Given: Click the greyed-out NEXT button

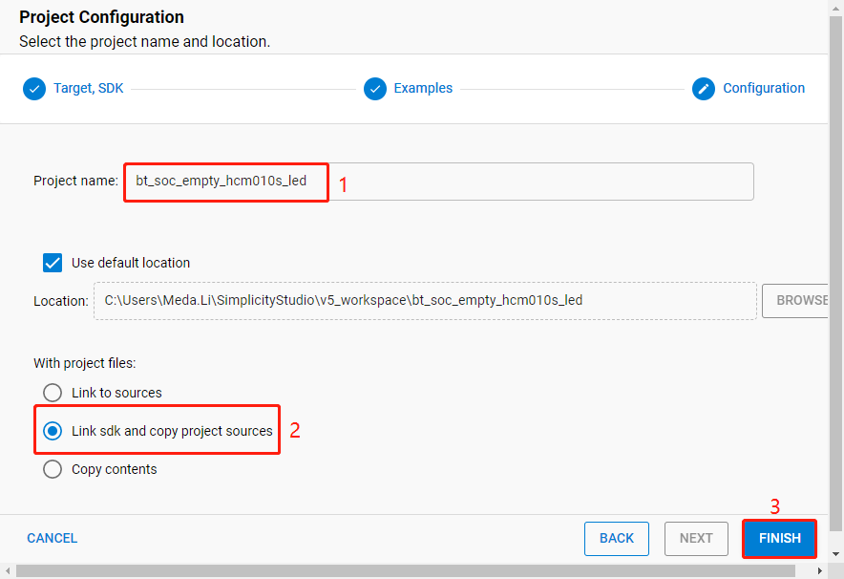Looking at the screenshot, I should click(x=696, y=538).
